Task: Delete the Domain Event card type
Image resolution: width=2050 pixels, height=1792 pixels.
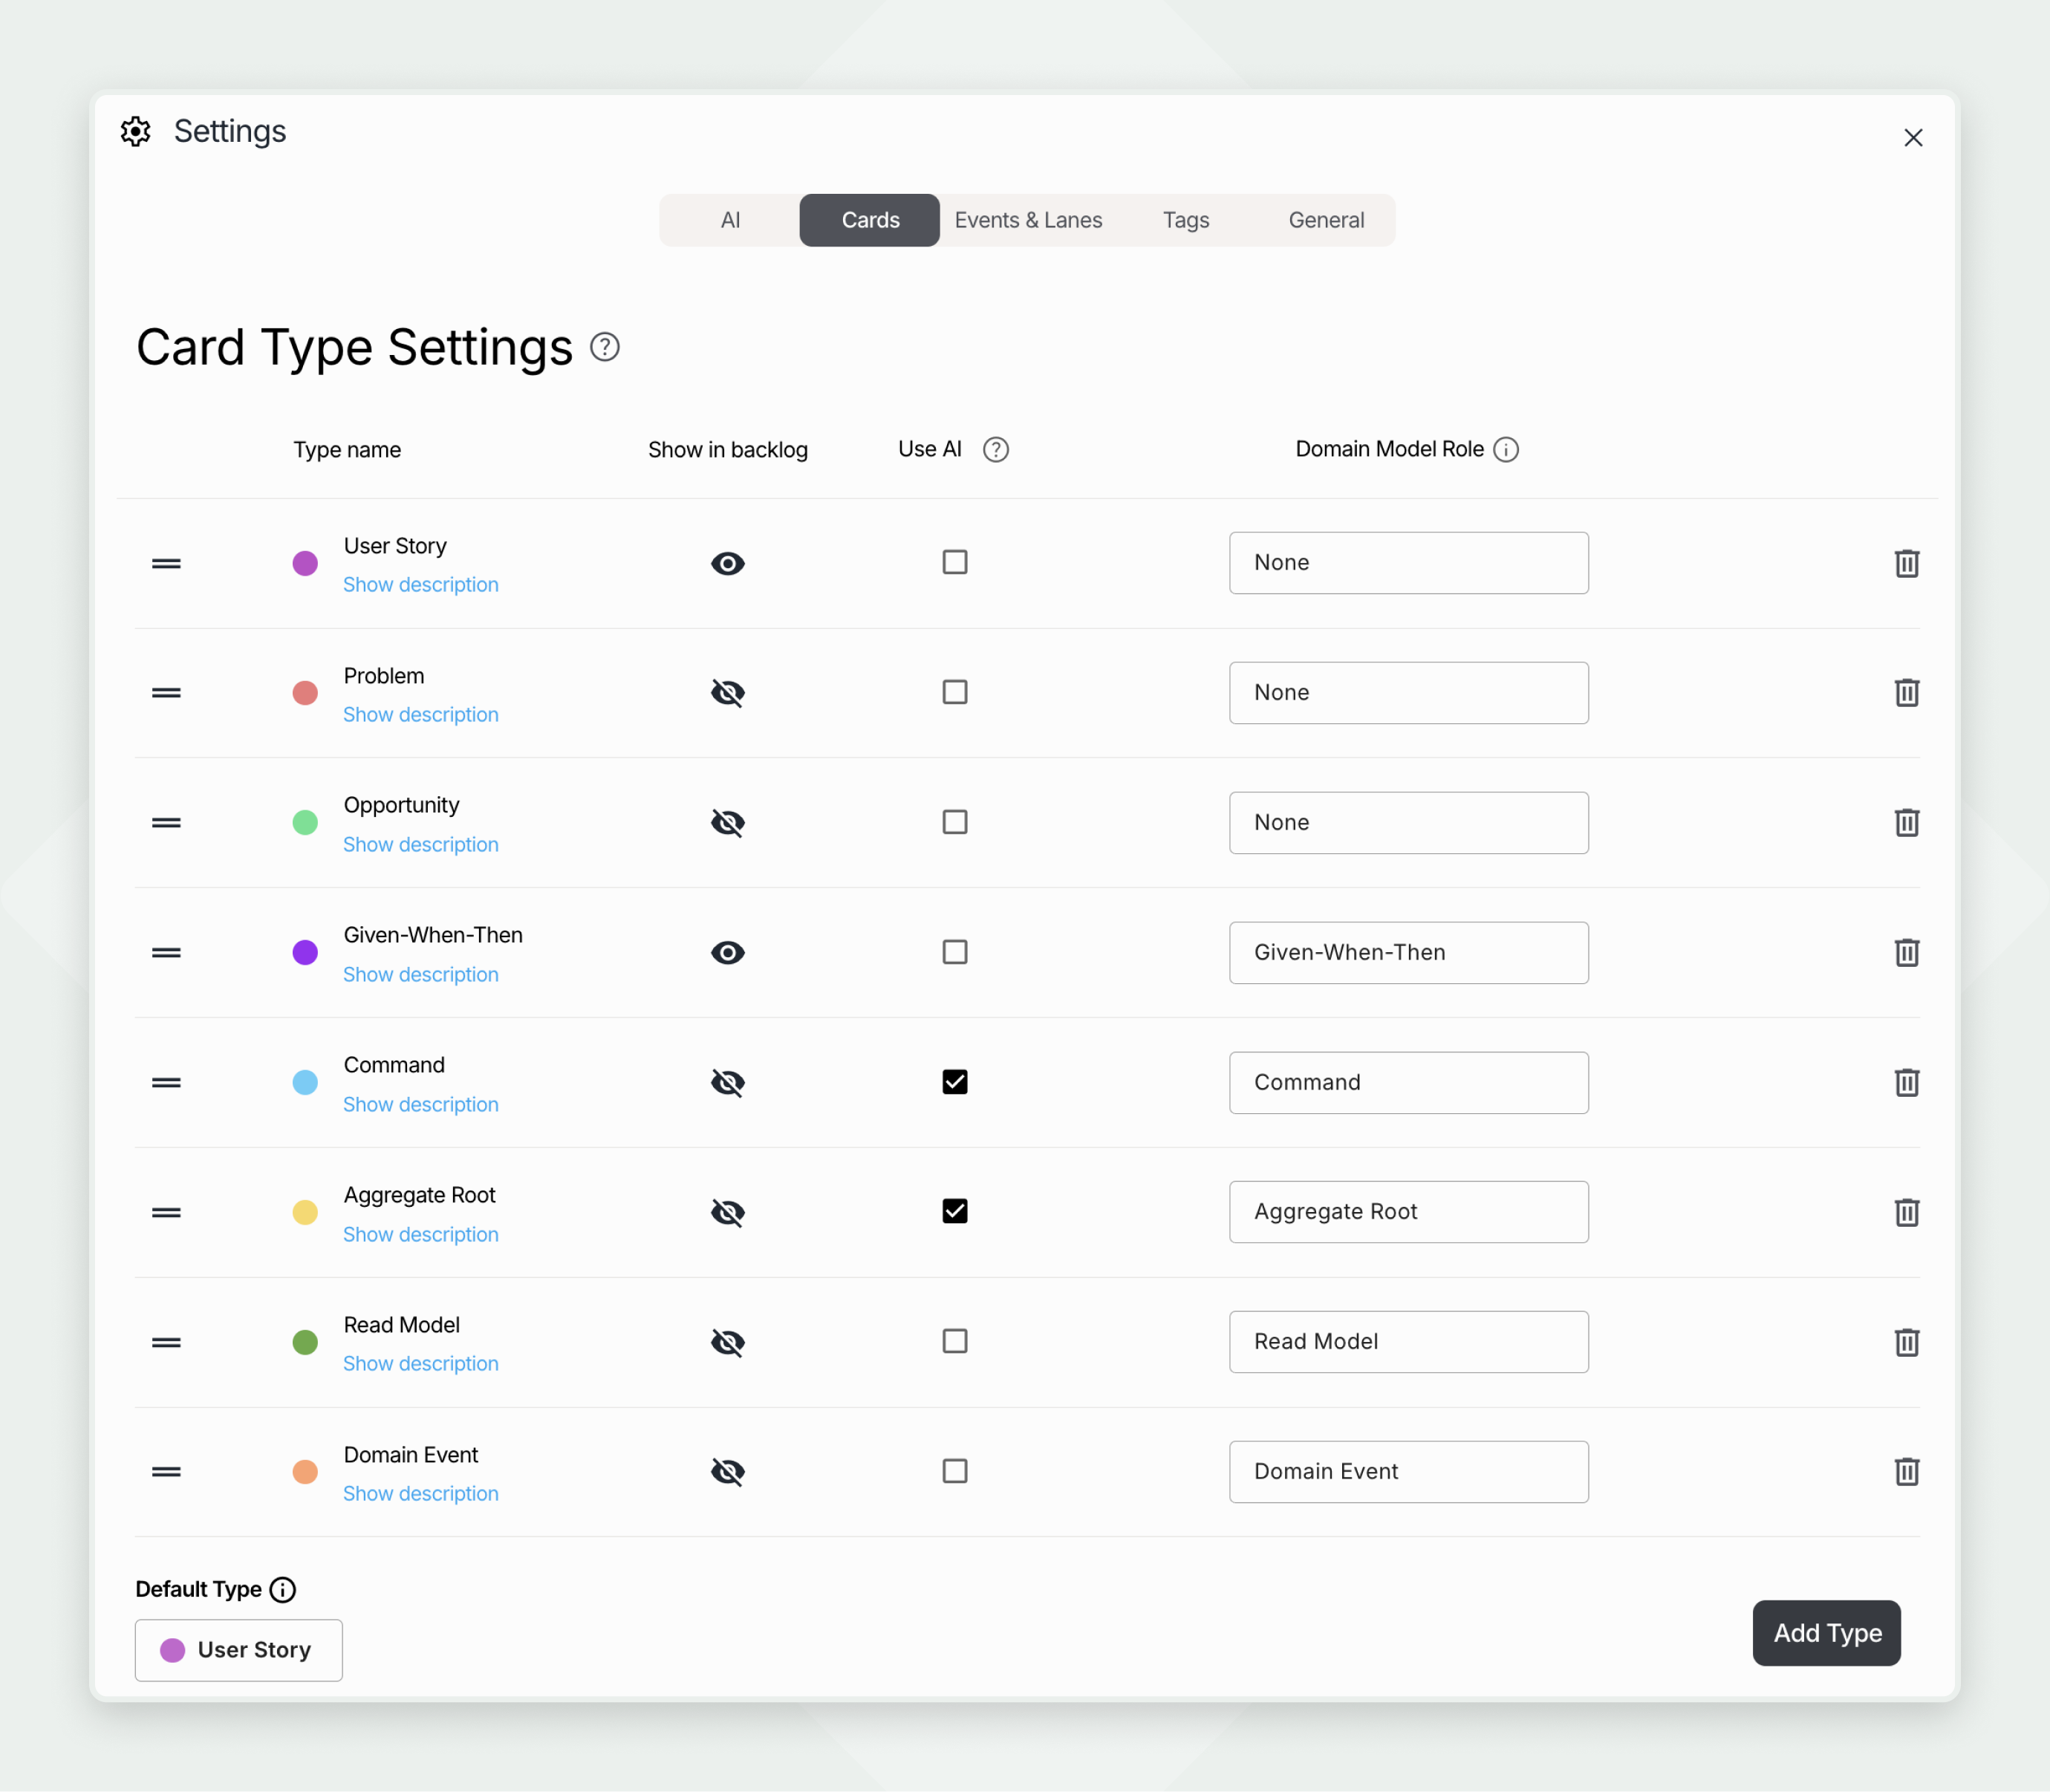Action: click(x=1906, y=1471)
